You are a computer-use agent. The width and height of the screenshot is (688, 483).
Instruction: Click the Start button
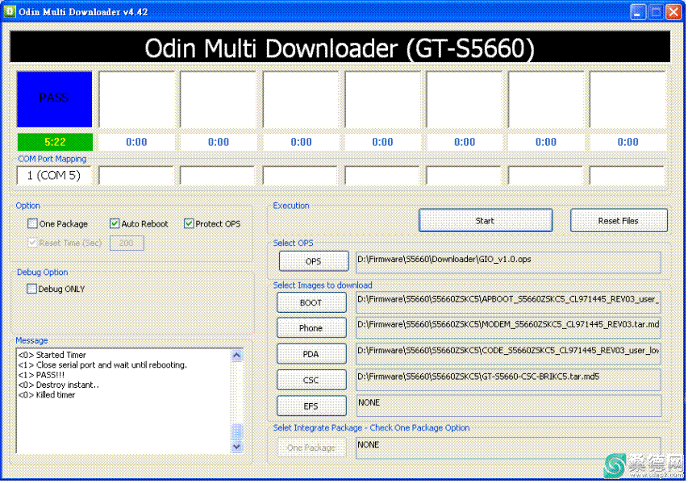tap(486, 221)
